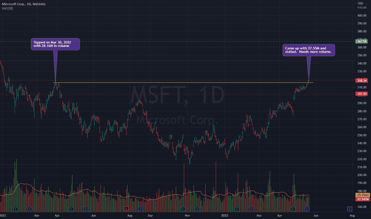Viewport: 371px width, 219px height.
Task: Click the red 27.547M volume label
Action: [x=363, y=199]
